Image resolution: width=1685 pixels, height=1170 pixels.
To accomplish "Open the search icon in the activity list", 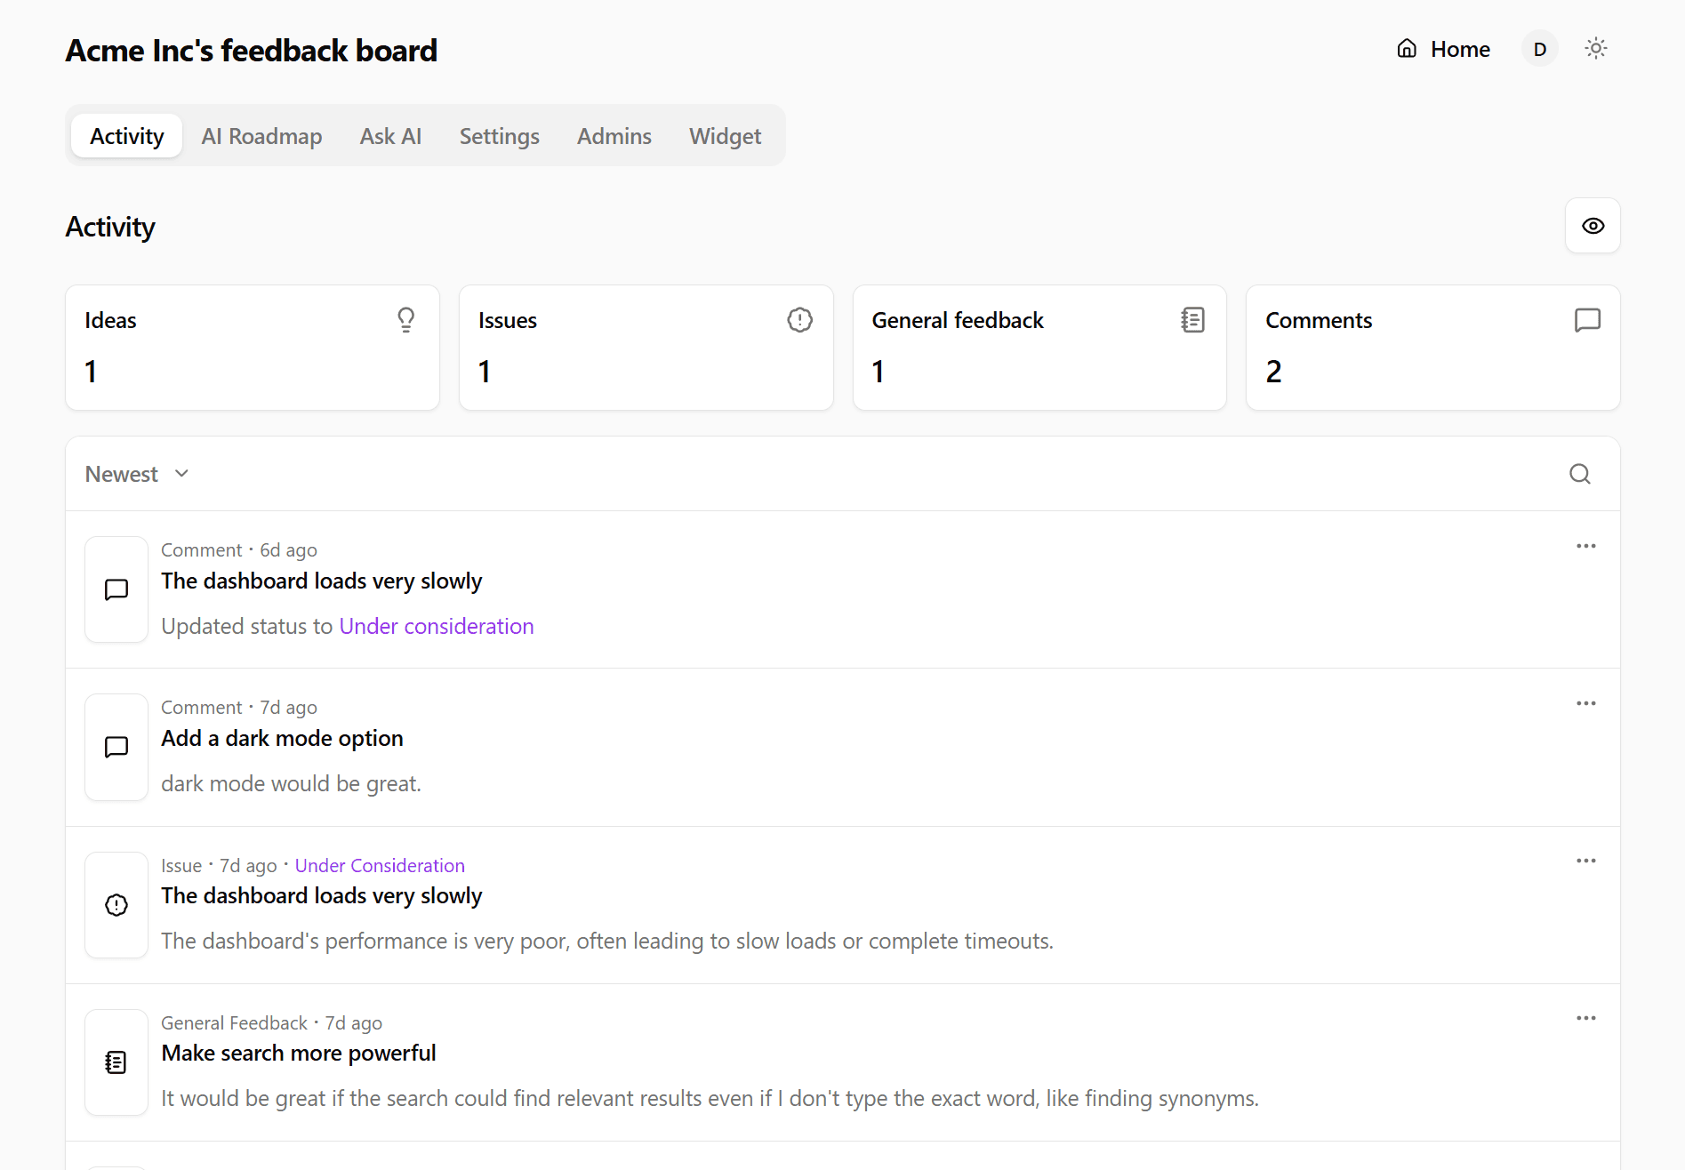I will click(x=1579, y=474).
